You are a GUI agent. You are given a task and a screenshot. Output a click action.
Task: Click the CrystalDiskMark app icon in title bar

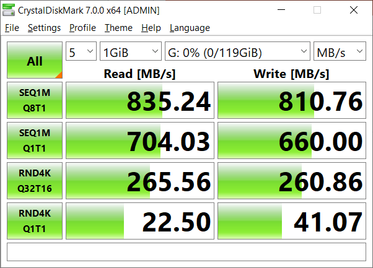pos(8,10)
